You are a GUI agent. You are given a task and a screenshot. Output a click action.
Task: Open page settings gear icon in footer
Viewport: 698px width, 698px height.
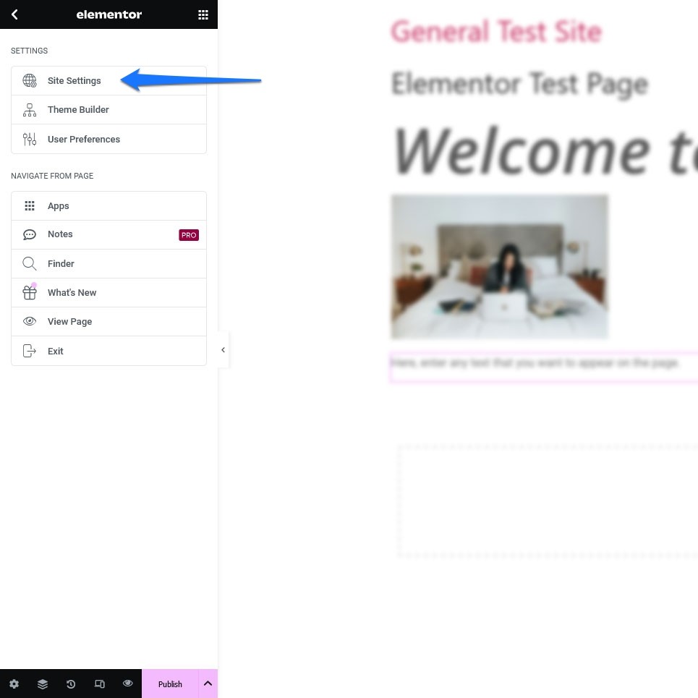tap(14, 684)
